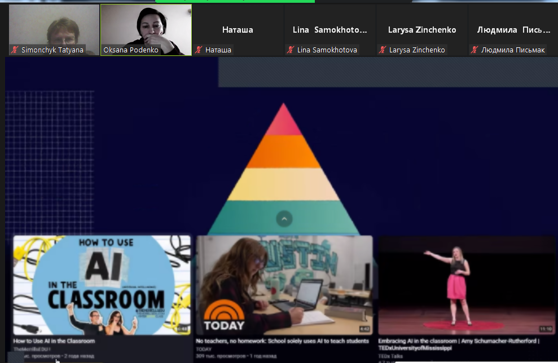
Task: Click the muted mic icon beside Simonchyk Tatyana
Action: coord(15,50)
